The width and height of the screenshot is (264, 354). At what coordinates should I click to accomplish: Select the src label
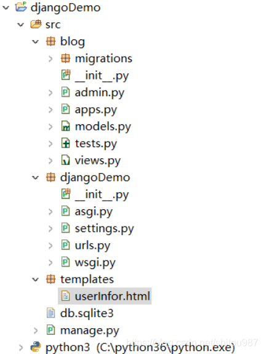(53, 25)
